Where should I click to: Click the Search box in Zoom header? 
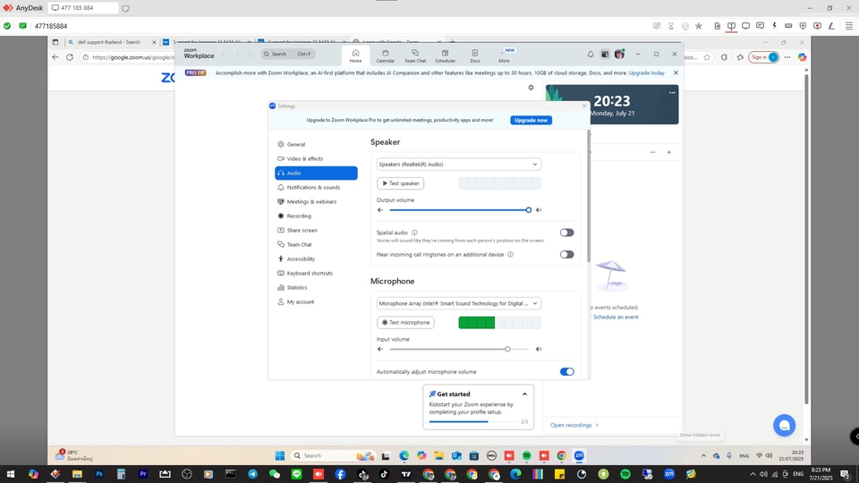(x=288, y=54)
